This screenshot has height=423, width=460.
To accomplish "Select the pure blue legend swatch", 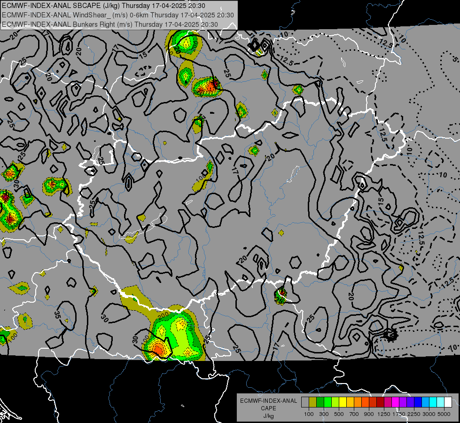I will (x=418, y=402).
